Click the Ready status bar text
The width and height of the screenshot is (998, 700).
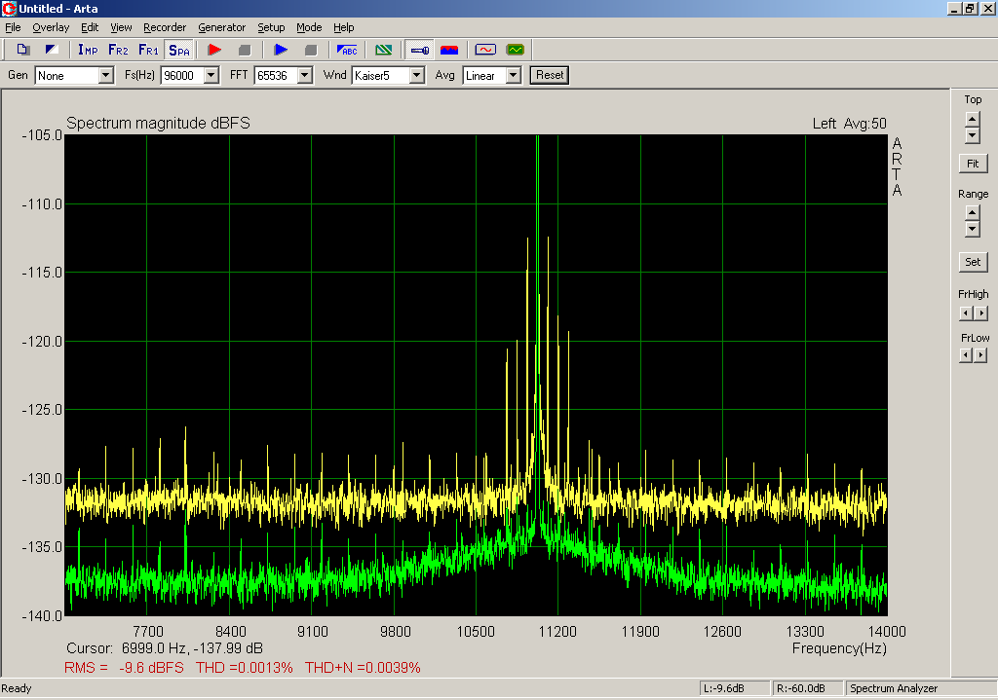tap(17, 688)
